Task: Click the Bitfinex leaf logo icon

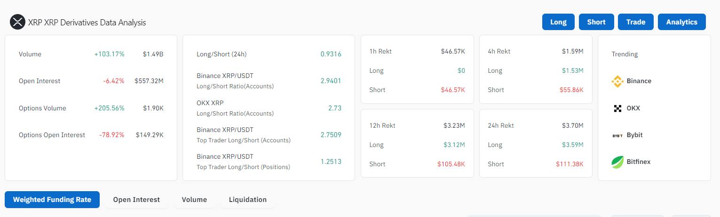Action: click(x=617, y=162)
